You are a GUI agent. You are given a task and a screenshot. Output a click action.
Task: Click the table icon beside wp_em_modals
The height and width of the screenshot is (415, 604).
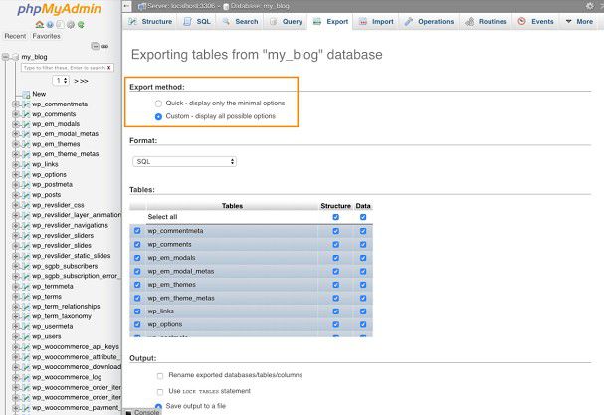click(x=26, y=124)
